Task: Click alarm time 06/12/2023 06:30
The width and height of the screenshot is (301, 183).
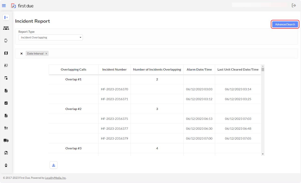Action: tap(199, 128)
